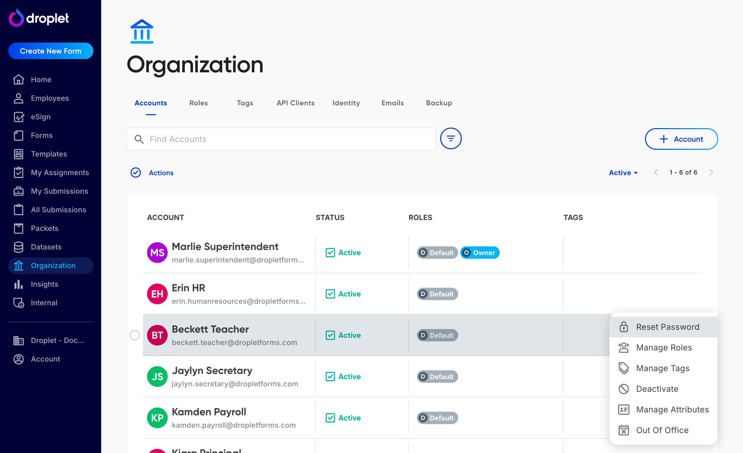Click the Droplet logo
This screenshot has width=743, height=453.
pyautogui.click(x=39, y=18)
